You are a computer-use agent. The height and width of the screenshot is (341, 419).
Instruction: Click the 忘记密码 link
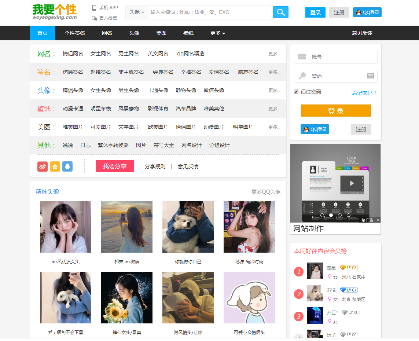[364, 93]
